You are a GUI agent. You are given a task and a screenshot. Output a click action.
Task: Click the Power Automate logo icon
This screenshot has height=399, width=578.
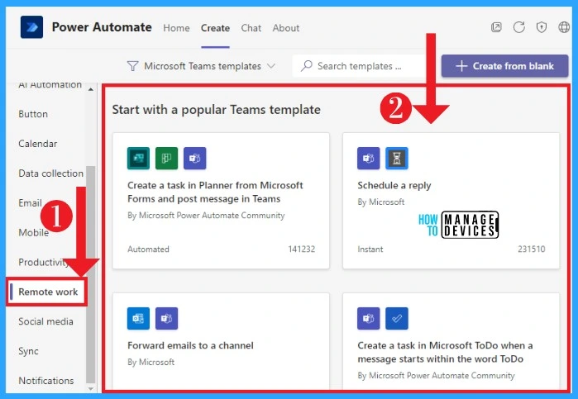[31, 27]
